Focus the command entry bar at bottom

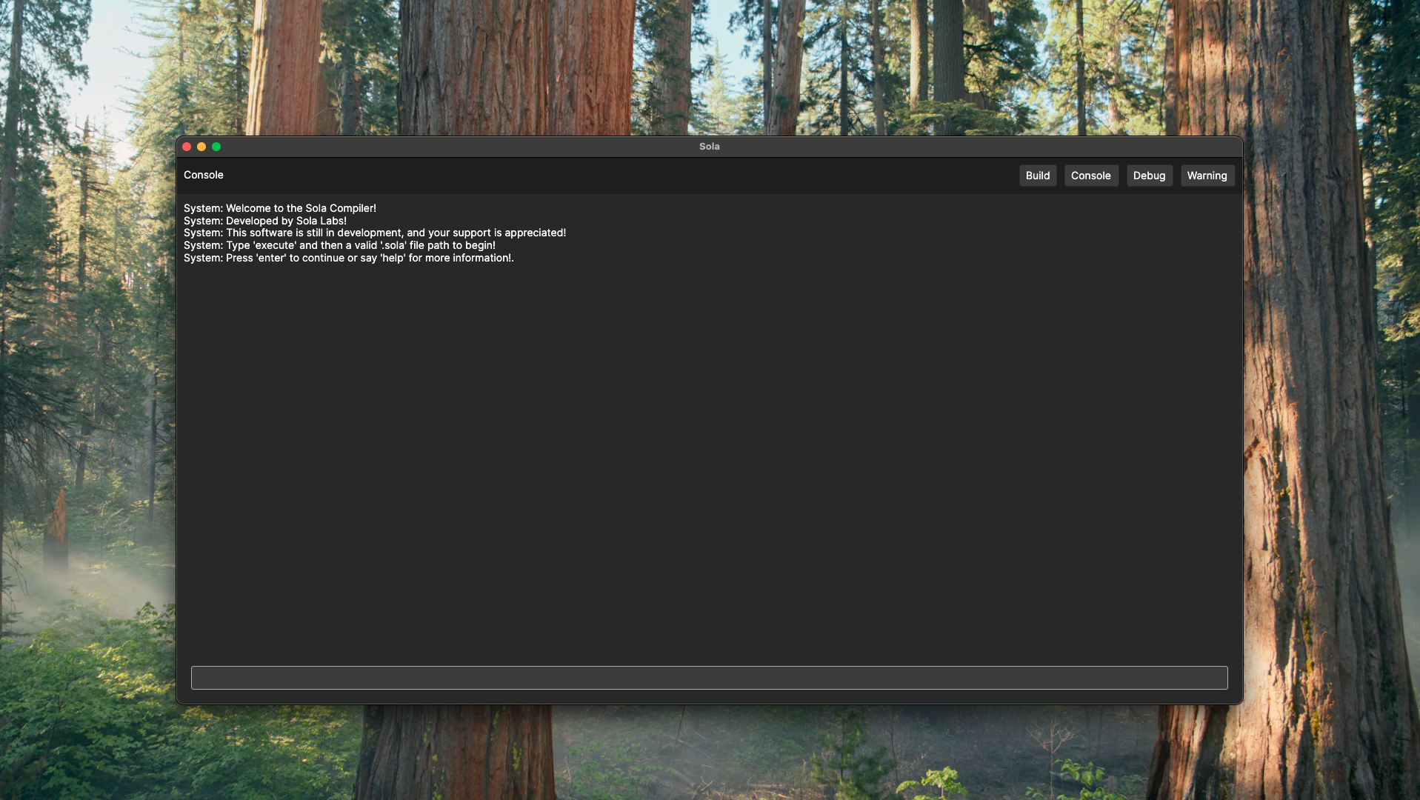tap(709, 677)
